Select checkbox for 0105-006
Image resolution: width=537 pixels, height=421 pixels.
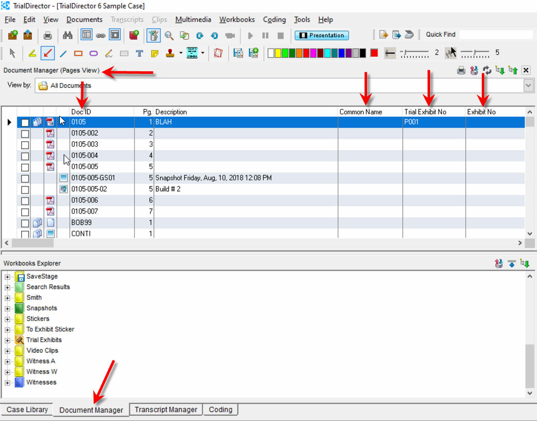25,201
